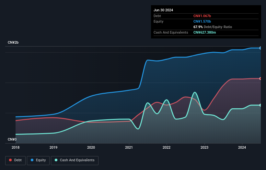The height and width of the screenshot is (170, 266).
Task: Click the teal Cash endpoint marker
Action: 260,105
